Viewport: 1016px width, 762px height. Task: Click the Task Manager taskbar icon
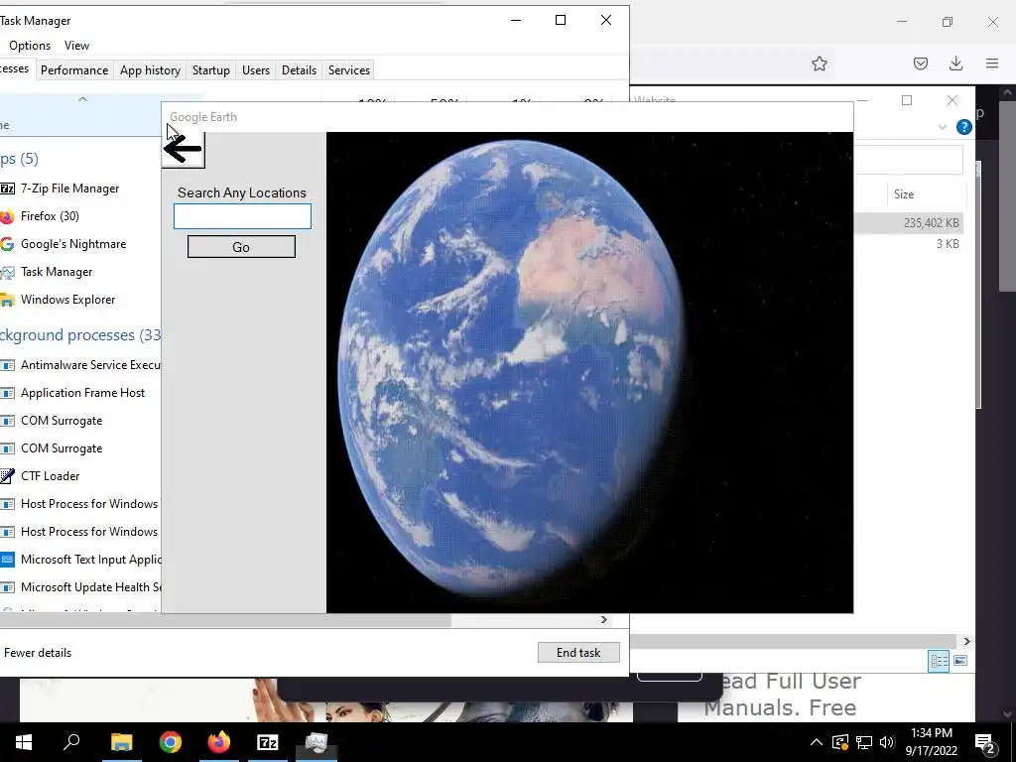point(317,742)
